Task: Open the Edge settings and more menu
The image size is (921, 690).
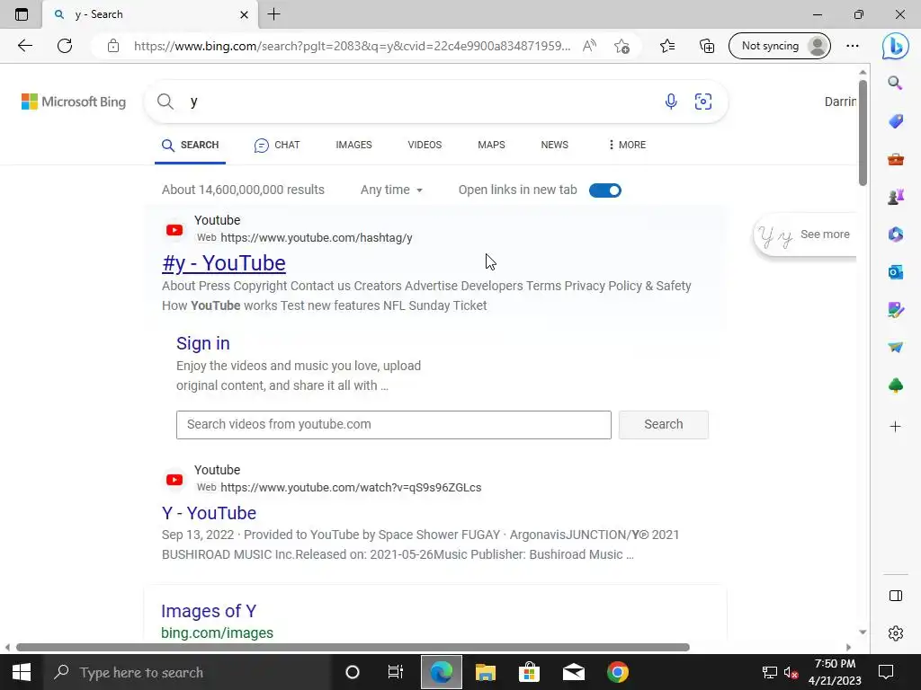Action: [x=853, y=46]
